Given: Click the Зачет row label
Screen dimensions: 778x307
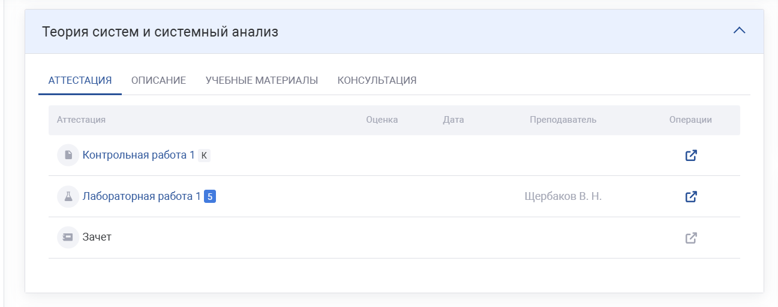Looking at the screenshot, I should 97,237.
